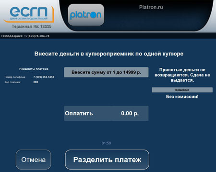The width and height of the screenshot is (216, 172).
Task: Tap the 0.00 р. amount value
Action: click(130, 113)
